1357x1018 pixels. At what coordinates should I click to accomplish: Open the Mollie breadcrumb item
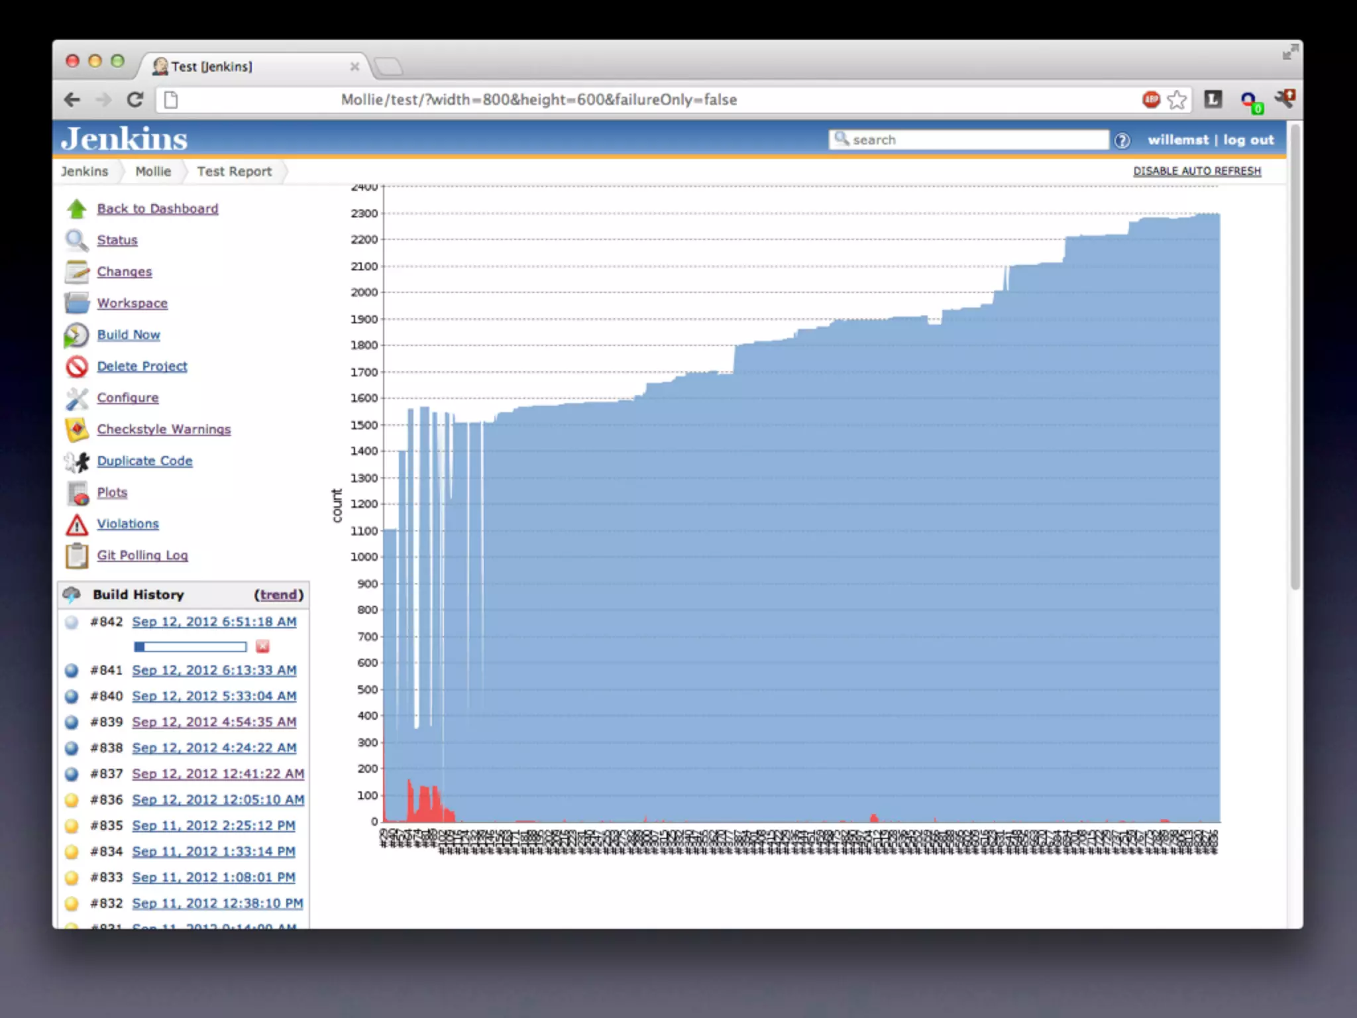tap(153, 172)
